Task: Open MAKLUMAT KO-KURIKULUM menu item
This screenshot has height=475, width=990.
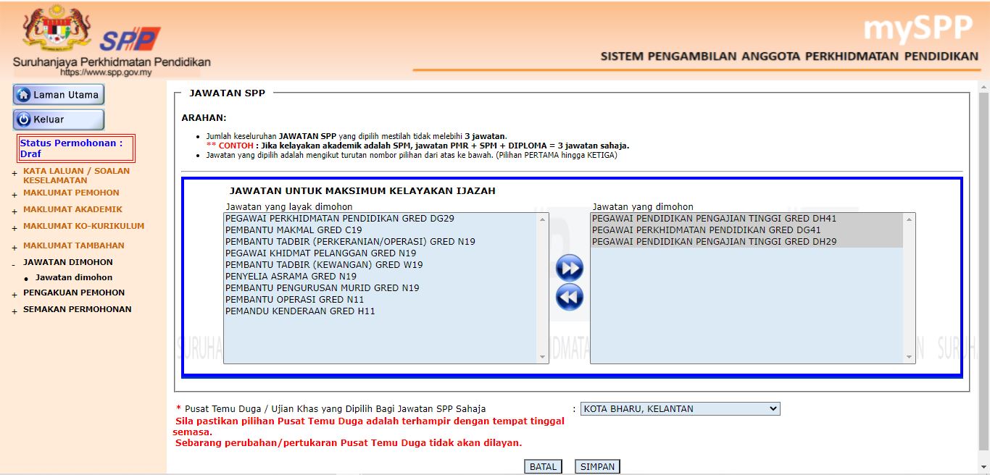Action: click(83, 226)
